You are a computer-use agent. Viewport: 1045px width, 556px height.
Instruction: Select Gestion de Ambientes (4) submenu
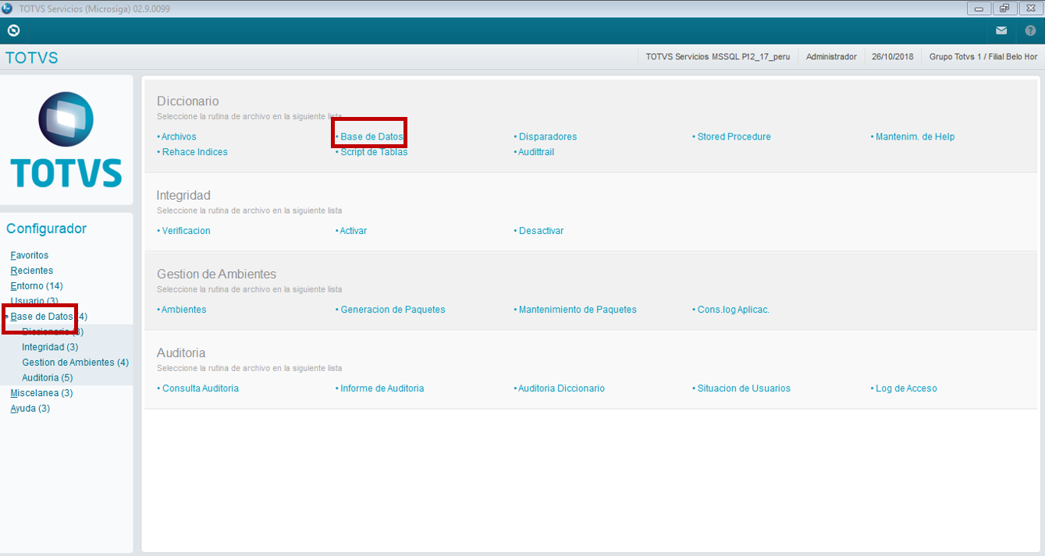(x=75, y=363)
